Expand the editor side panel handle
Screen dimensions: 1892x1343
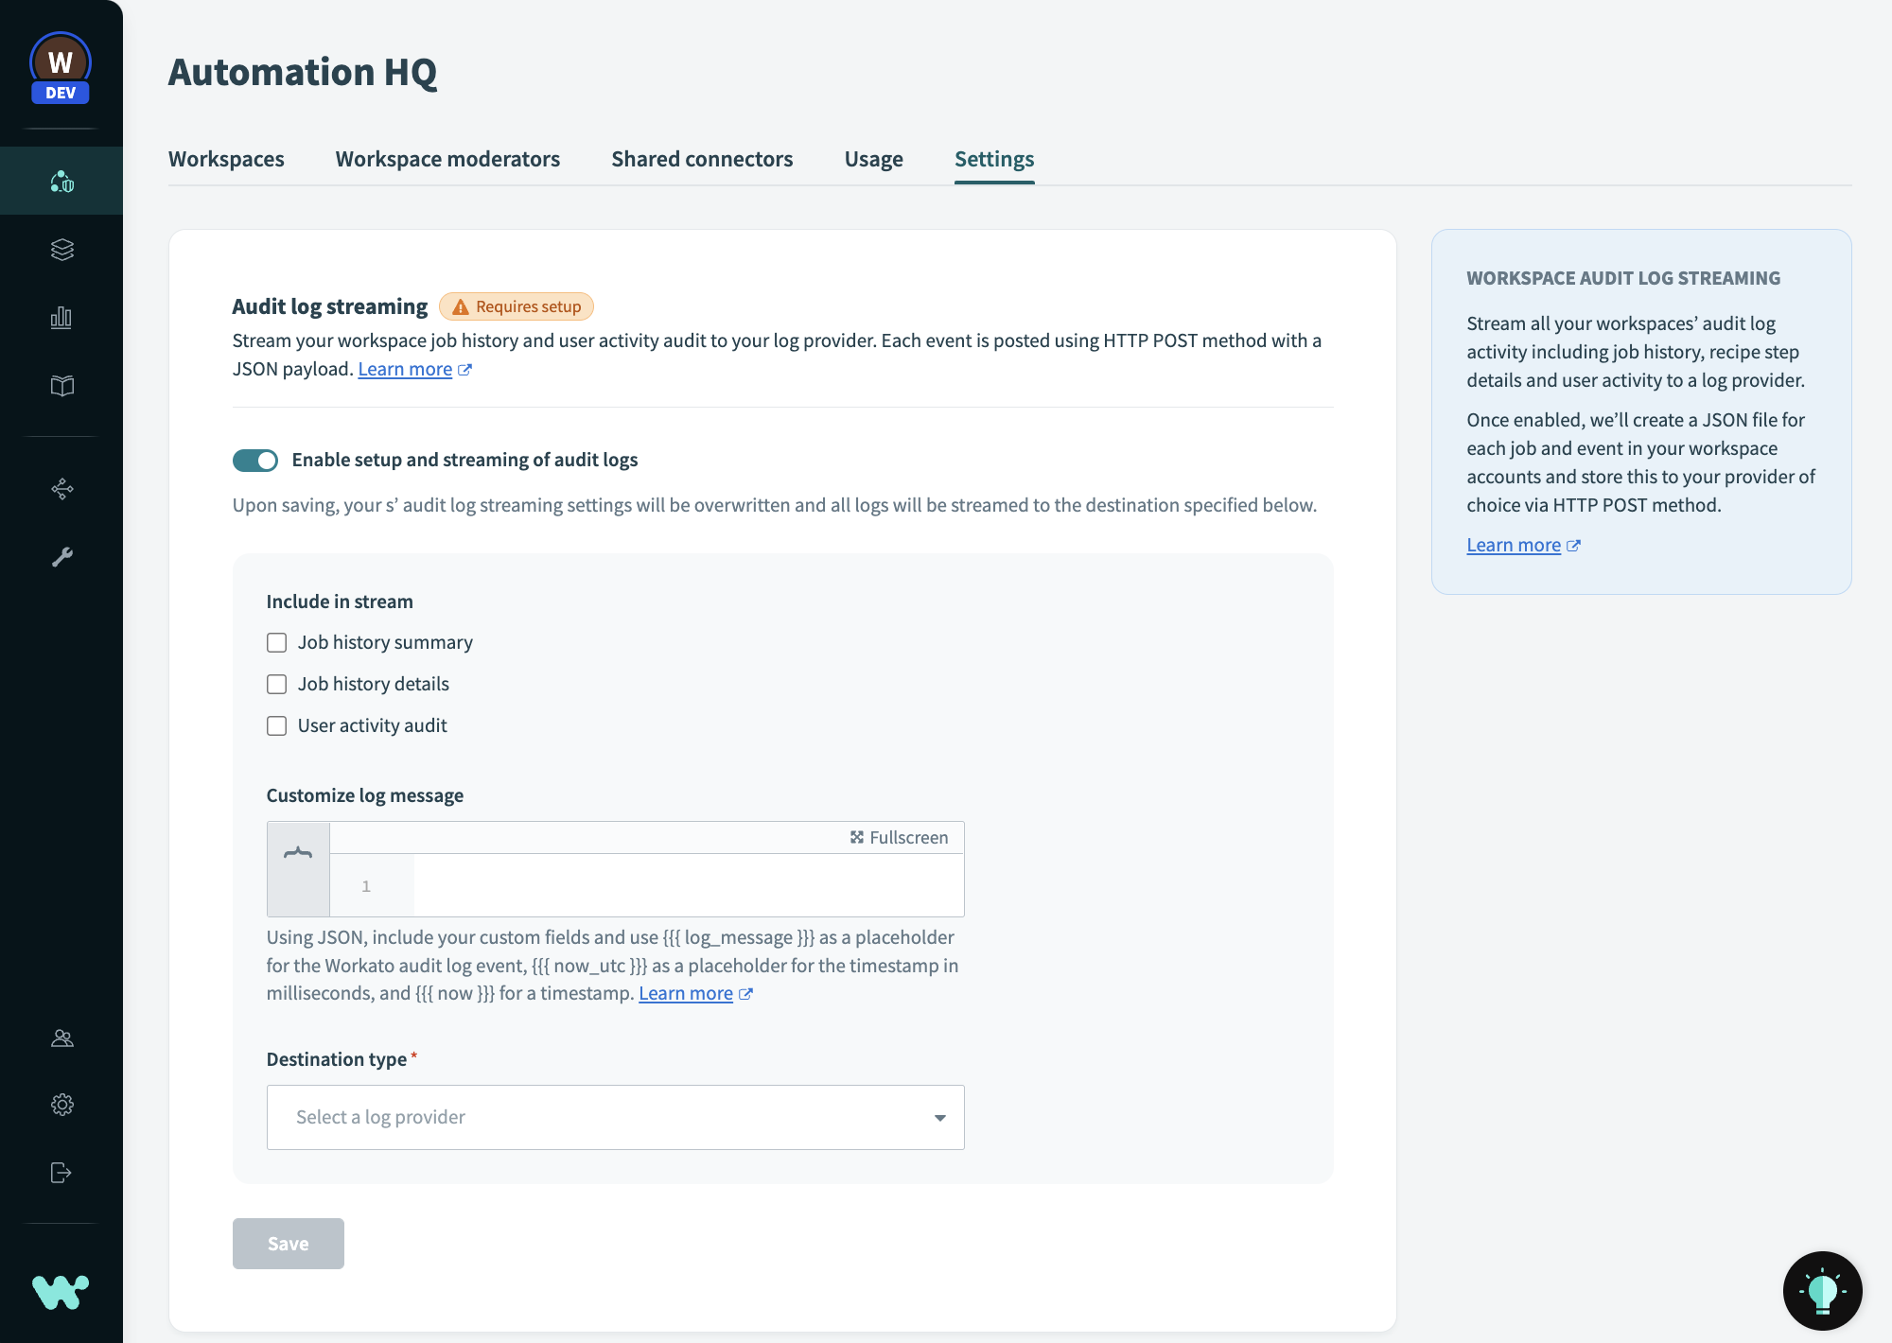(x=298, y=854)
